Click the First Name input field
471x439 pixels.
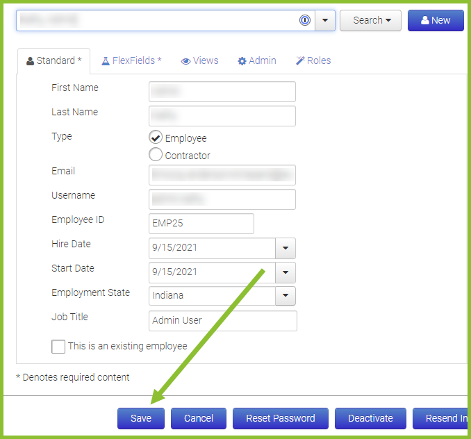tap(222, 92)
